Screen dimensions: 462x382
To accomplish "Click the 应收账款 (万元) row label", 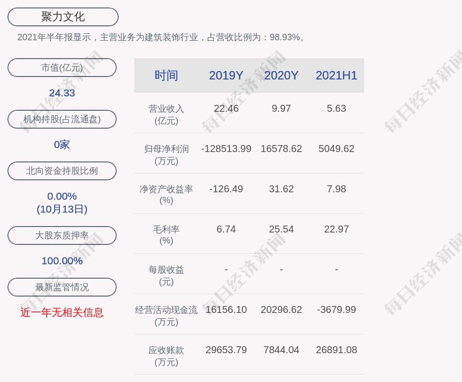I will coord(166,356).
